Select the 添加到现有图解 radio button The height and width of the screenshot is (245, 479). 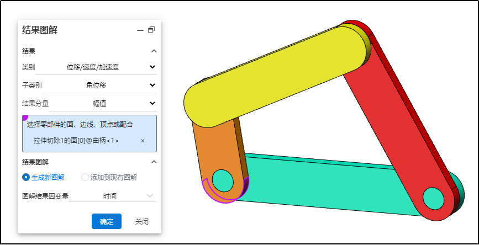point(85,177)
